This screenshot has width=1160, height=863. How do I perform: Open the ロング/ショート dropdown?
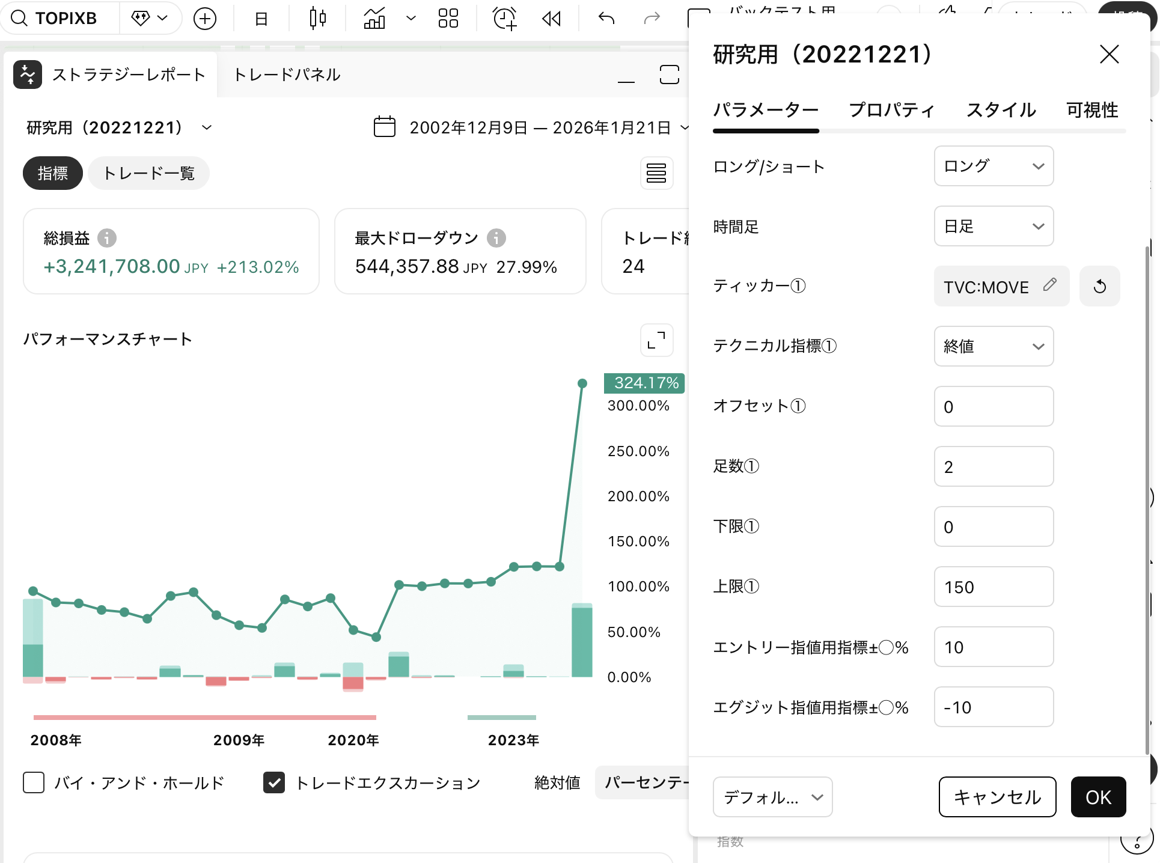tap(994, 166)
